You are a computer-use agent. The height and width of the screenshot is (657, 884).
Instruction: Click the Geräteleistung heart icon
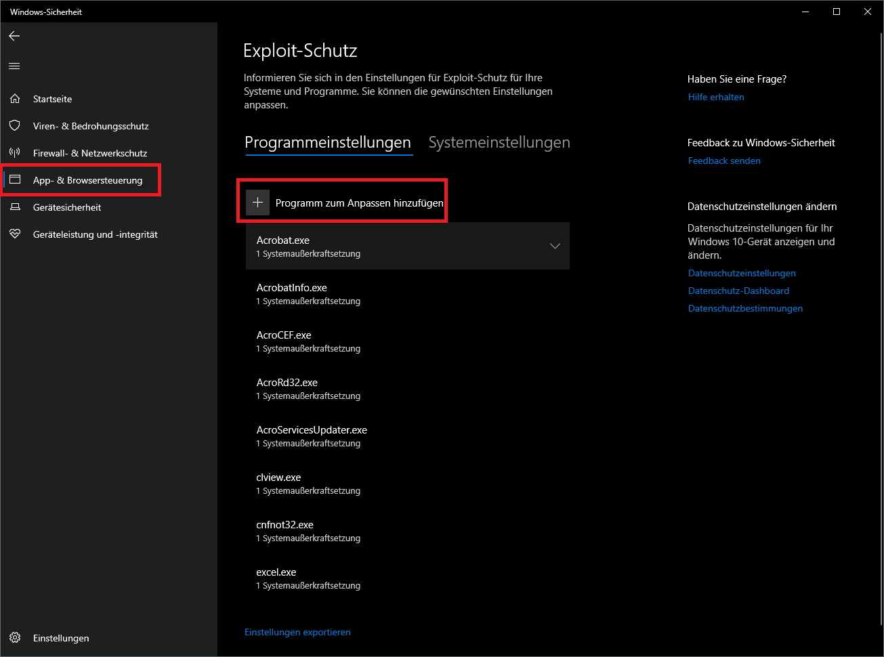pyautogui.click(x=15, y=234)
